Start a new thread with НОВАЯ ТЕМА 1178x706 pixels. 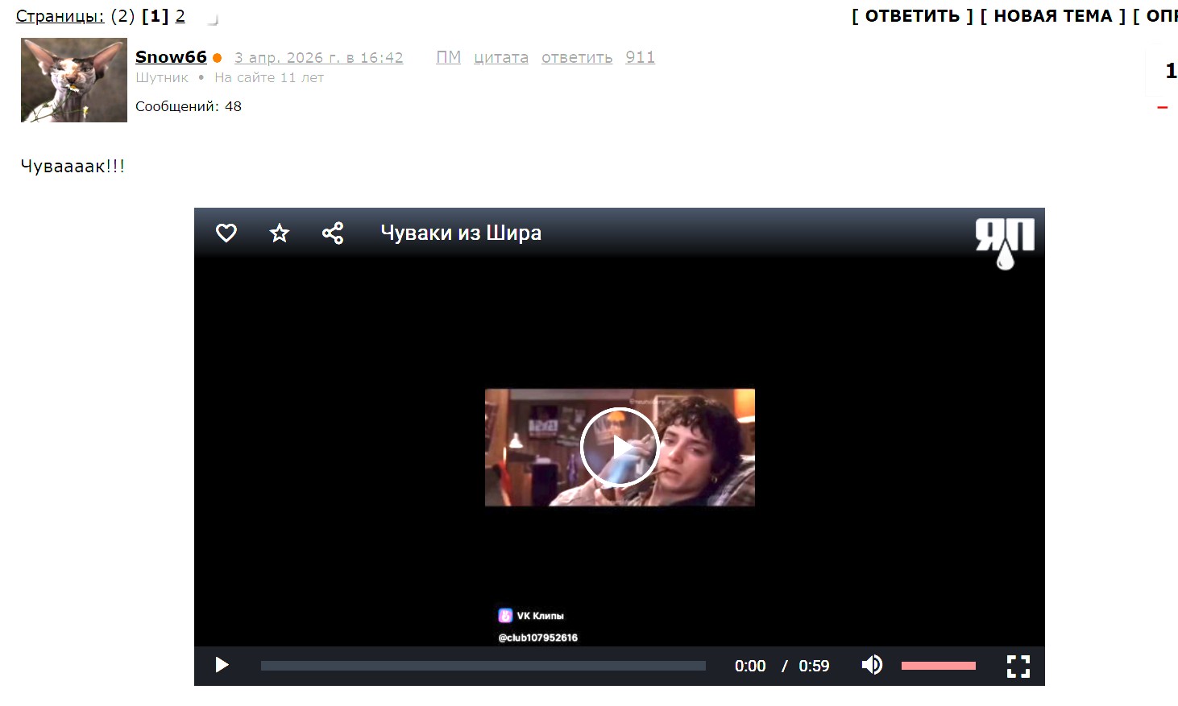tap(1053, 16)
